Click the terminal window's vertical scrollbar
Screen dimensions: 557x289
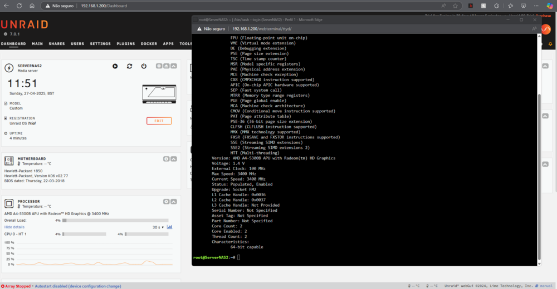pos(539,177)
